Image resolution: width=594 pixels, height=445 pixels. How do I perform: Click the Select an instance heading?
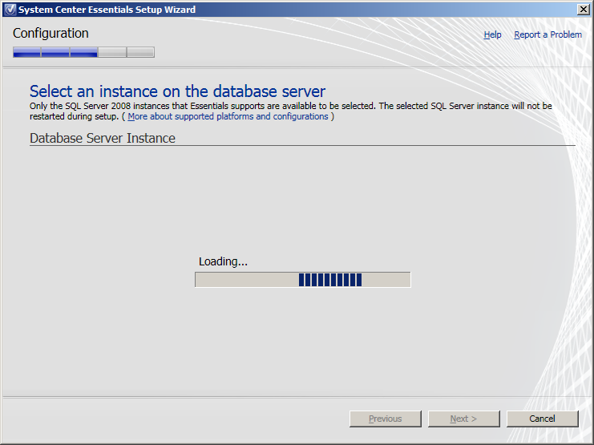177,91
